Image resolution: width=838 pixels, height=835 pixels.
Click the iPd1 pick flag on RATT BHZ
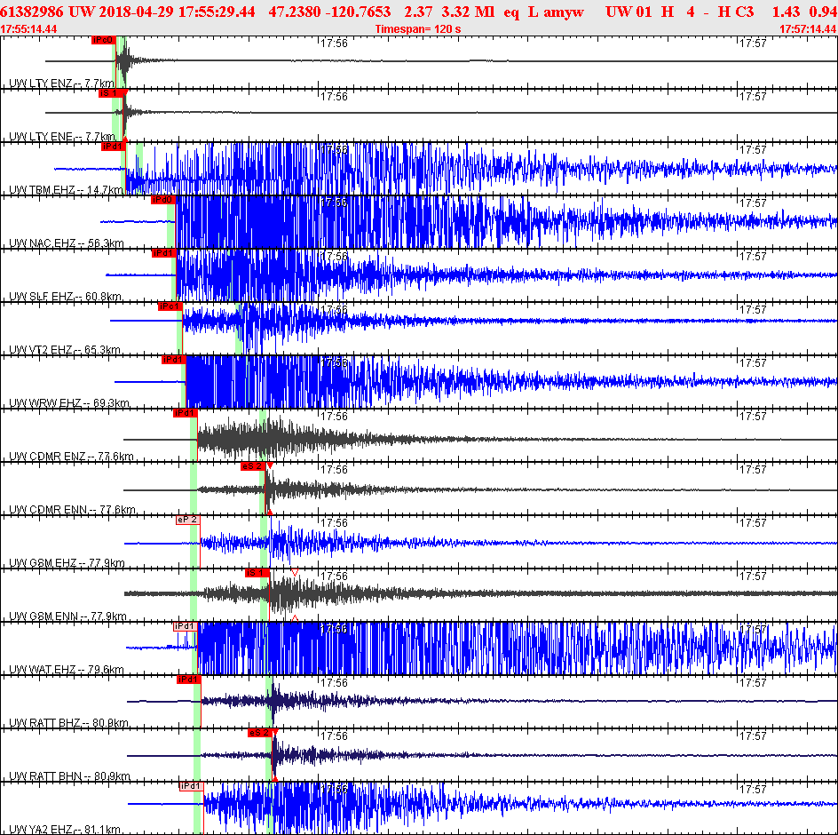pos(189,680)
